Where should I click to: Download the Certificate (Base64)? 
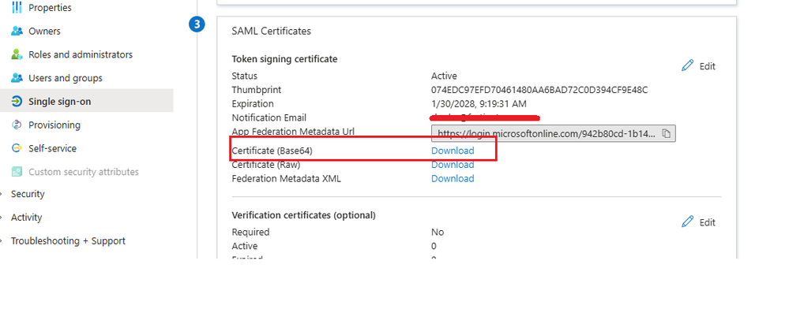453,151
